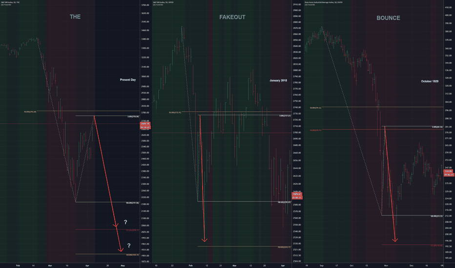Click 'Nov' on the October 1929 time axis

(x=386, y=266)
